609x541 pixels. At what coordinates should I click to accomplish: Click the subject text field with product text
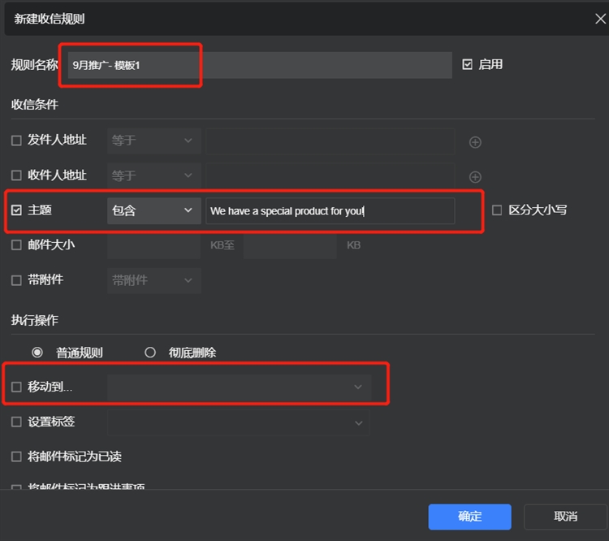coord(330,211)
